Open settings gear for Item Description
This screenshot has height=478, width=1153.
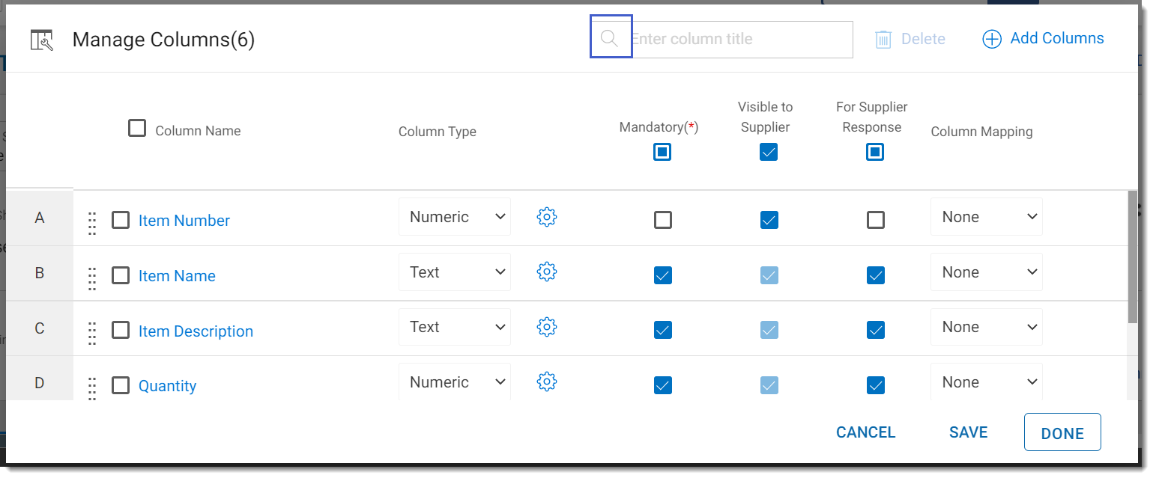(x=547, y=327)
